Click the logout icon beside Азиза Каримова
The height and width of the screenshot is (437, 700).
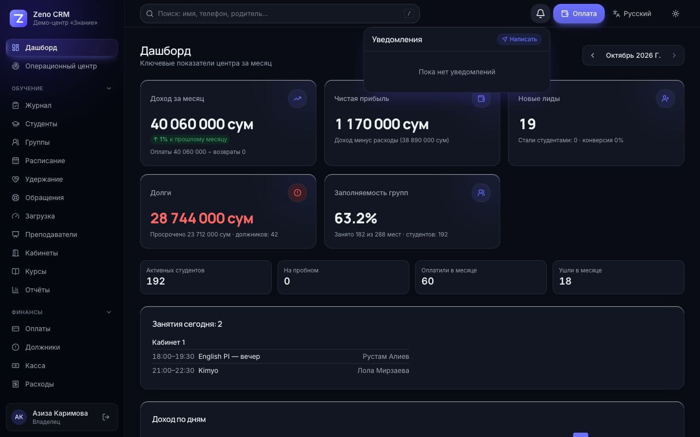coord(106,417)
